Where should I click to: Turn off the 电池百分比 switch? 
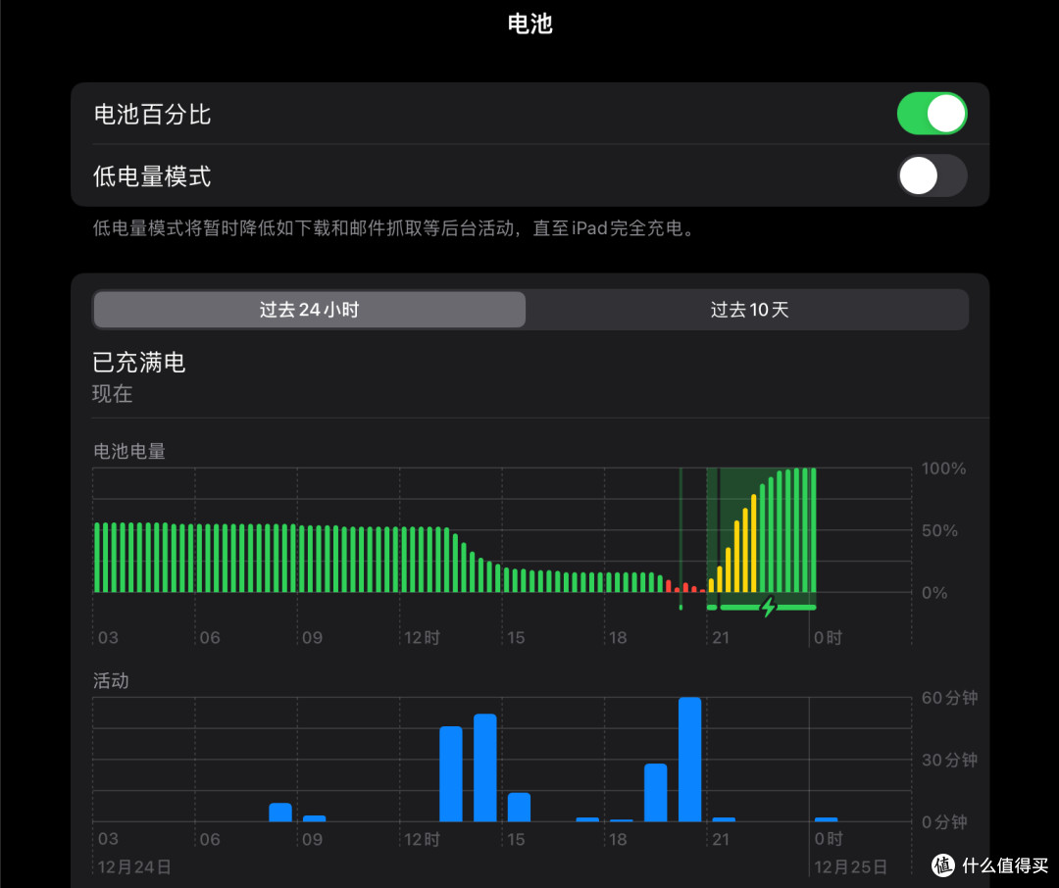click(x=932, y=114)
